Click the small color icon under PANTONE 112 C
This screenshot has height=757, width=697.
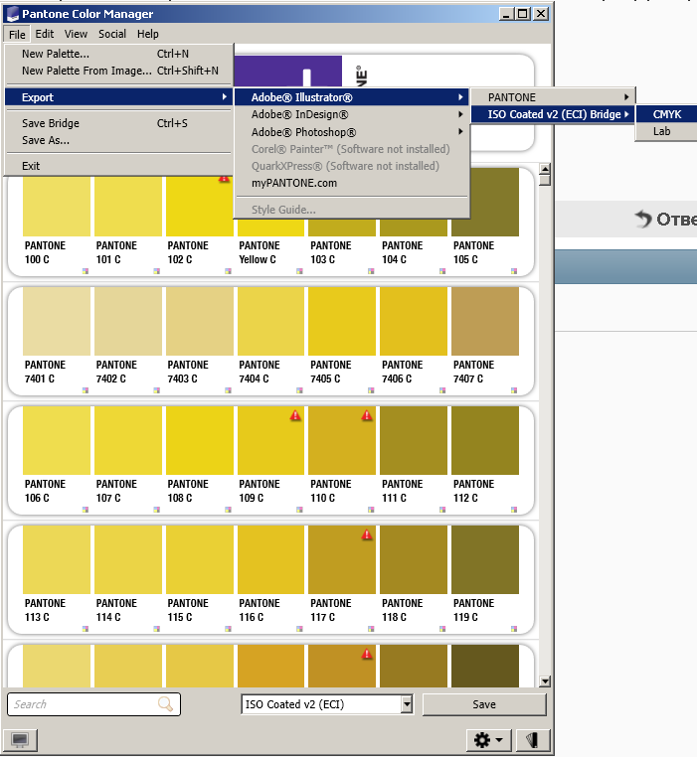coord(514,510)
